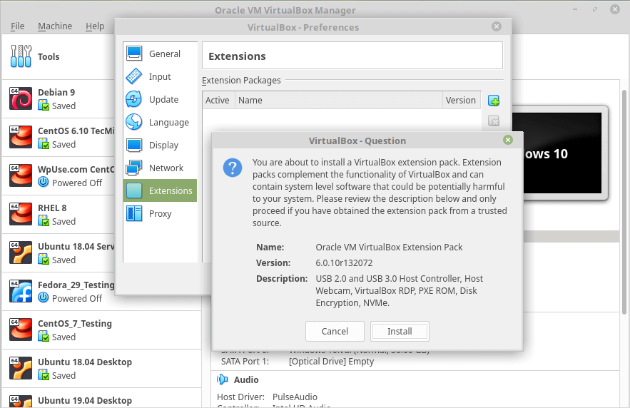Select the Update preferences icon
630x408 pixels.
click(x=134, y=99)
